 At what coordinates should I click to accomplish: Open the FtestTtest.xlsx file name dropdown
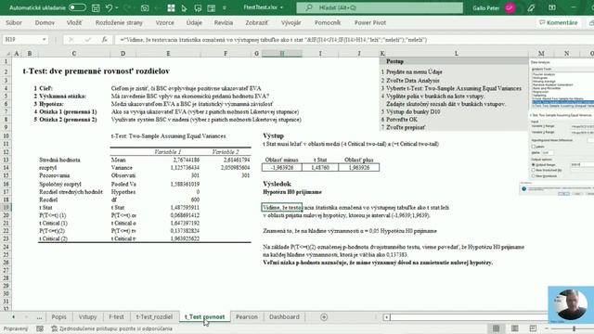pos(281,7)
